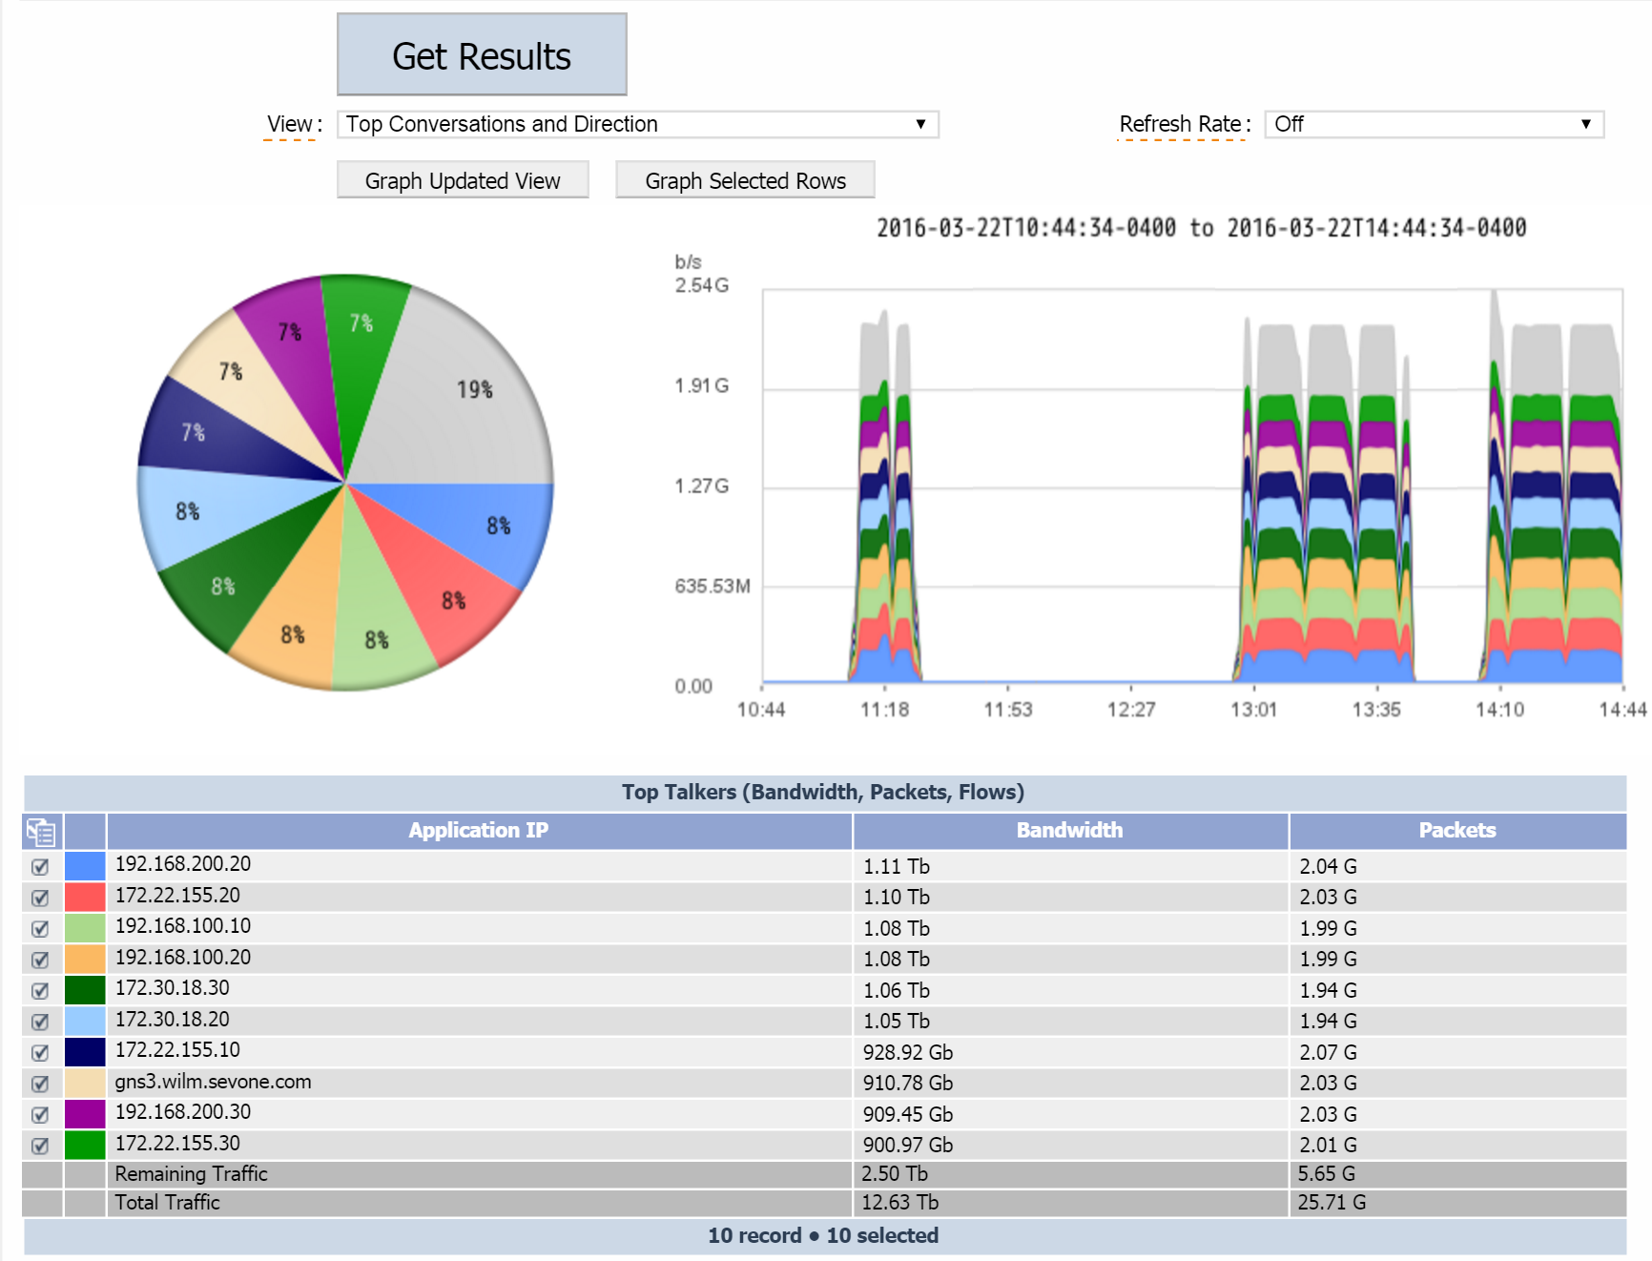Open the Refresh Rate dropdown set to Off
Viewport: 1652px width, 1261px height.
point(1435,124)
